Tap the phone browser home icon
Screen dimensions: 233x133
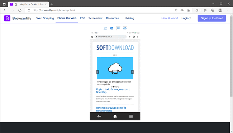pos(92,36)
